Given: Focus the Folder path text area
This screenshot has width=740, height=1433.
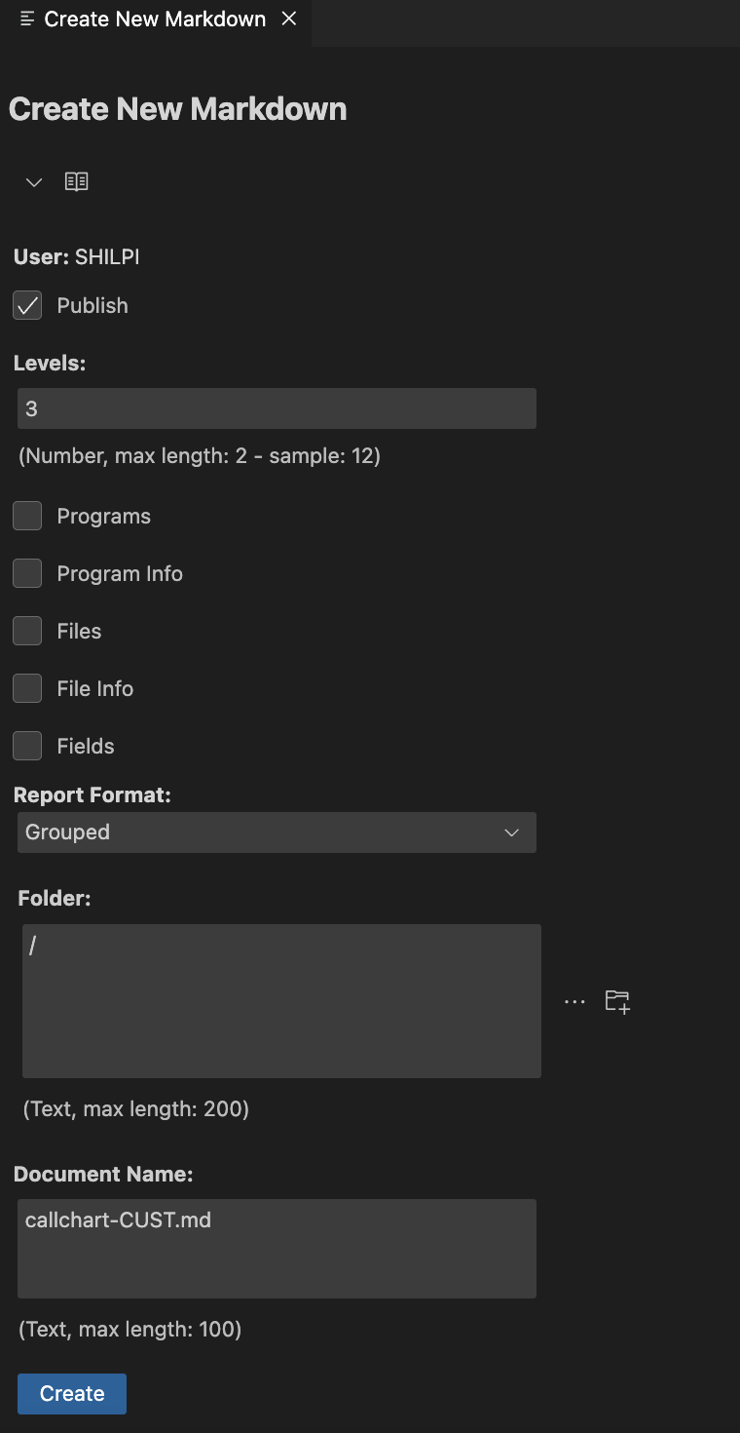Looking at the screenshot, I should [x=281, y=1001].
